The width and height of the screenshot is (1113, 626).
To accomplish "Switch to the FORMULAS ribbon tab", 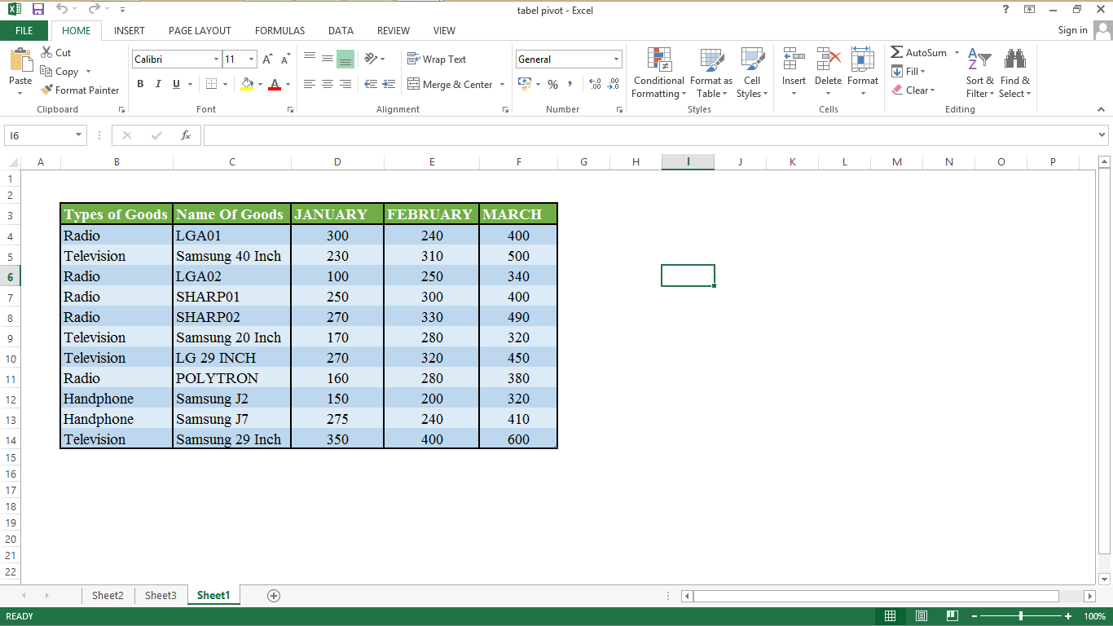I will [279, 30].
